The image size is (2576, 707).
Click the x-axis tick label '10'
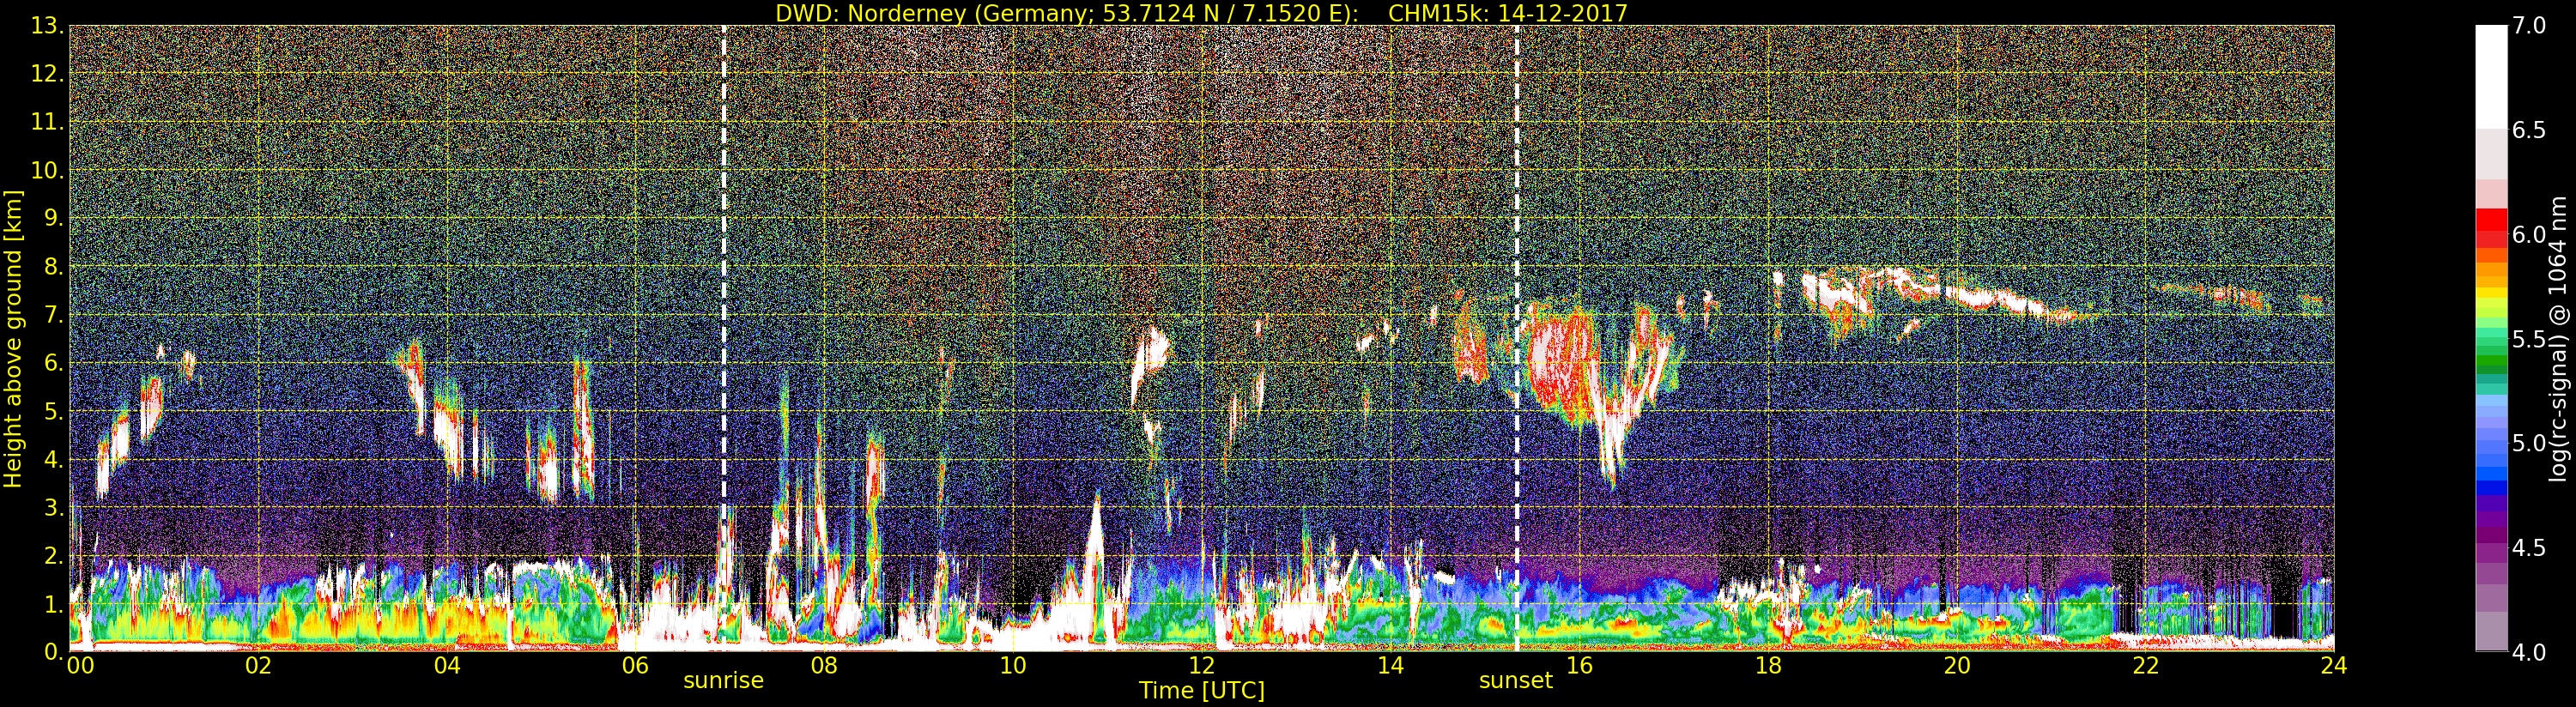1013,666
